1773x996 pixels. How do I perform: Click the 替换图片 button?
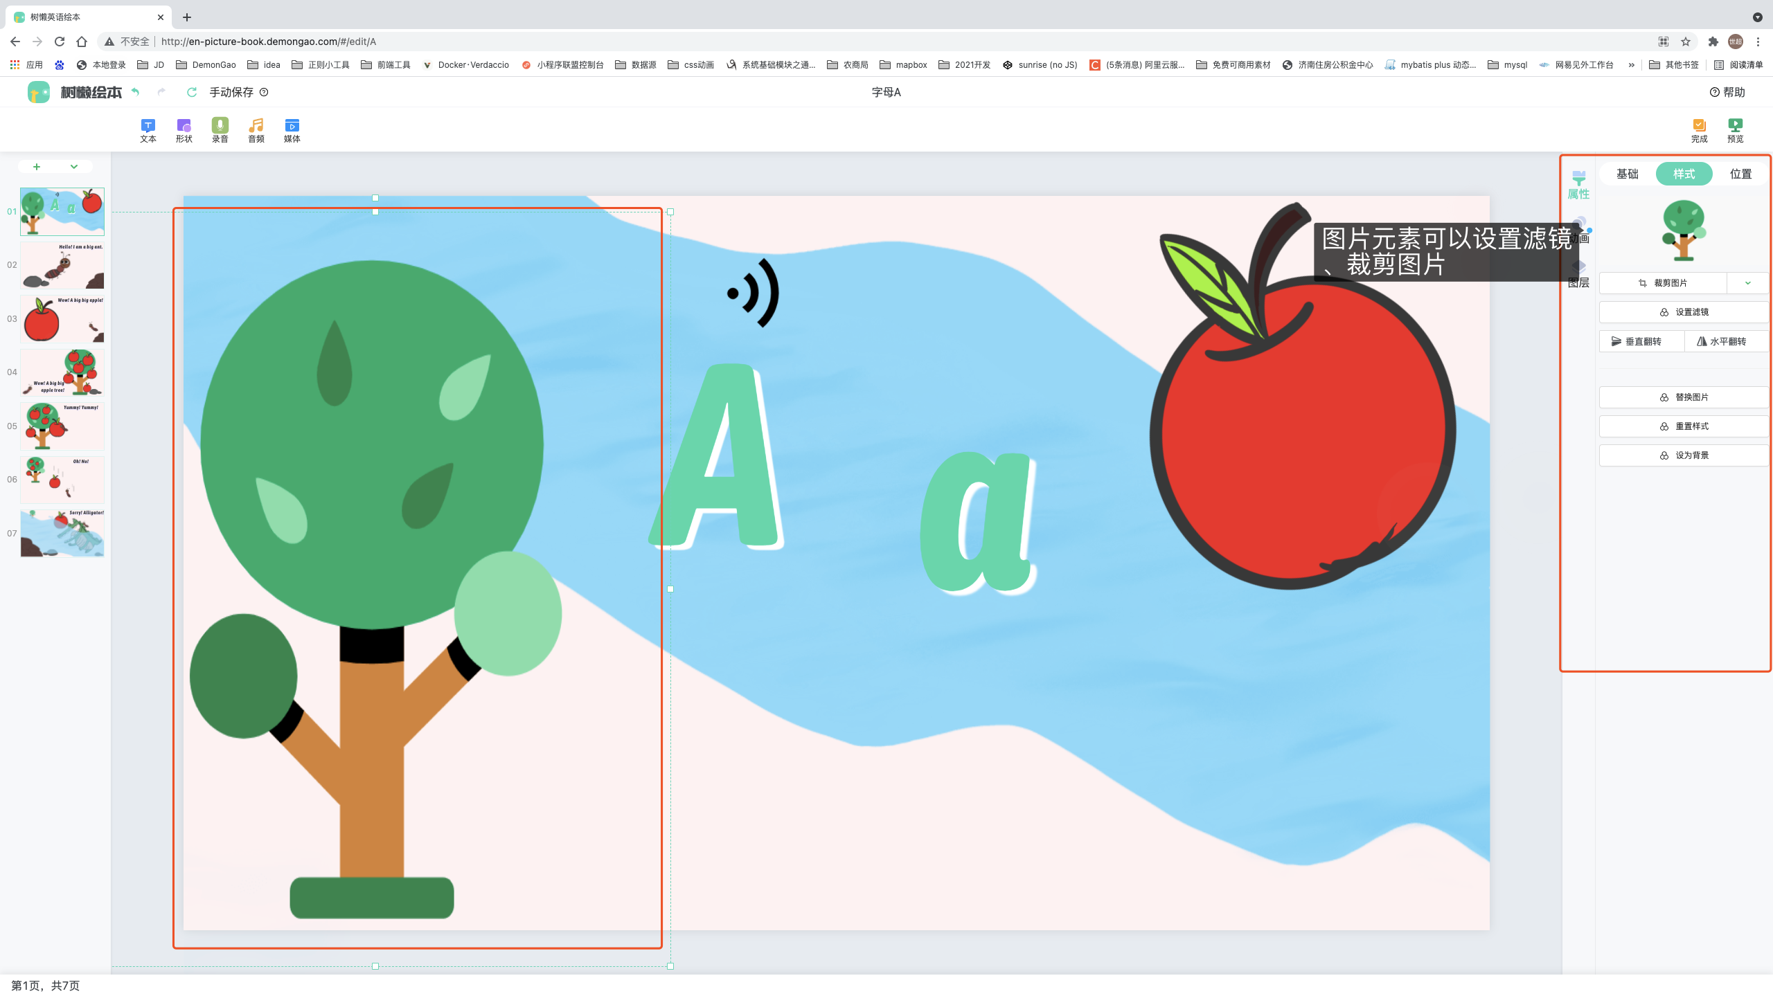click(x=1684, y=397)
